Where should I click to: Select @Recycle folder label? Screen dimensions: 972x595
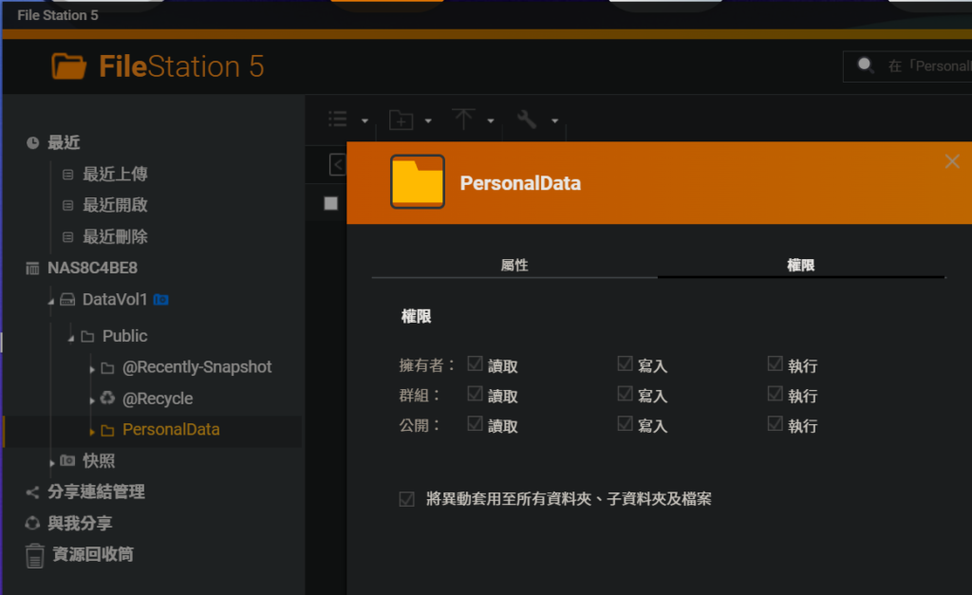(158, 398)
